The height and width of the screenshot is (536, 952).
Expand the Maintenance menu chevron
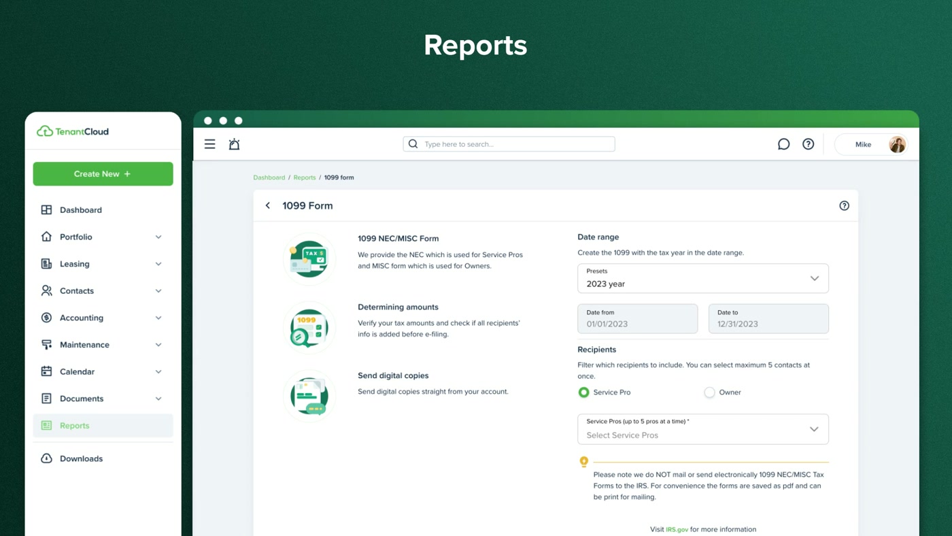(158, 345)
